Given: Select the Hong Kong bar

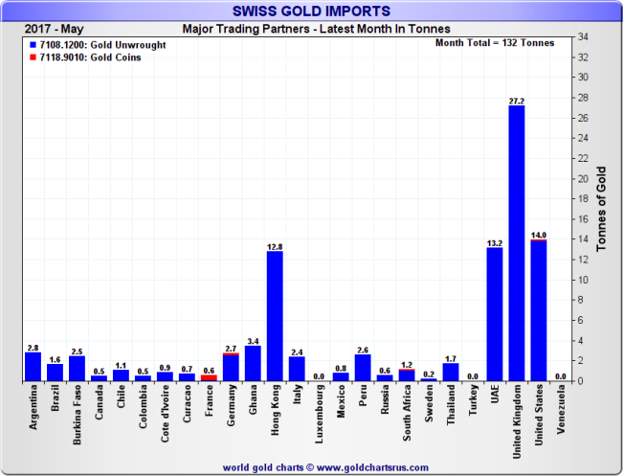Looking at the screenshot, I should coord(275,316).
